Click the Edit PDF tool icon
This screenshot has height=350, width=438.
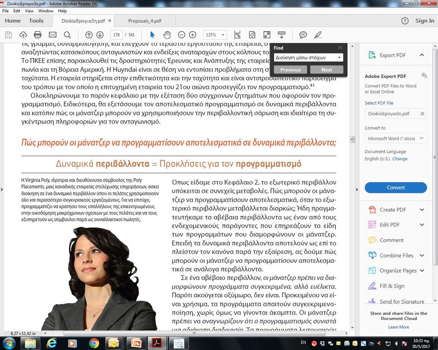[x=372, y=225]
